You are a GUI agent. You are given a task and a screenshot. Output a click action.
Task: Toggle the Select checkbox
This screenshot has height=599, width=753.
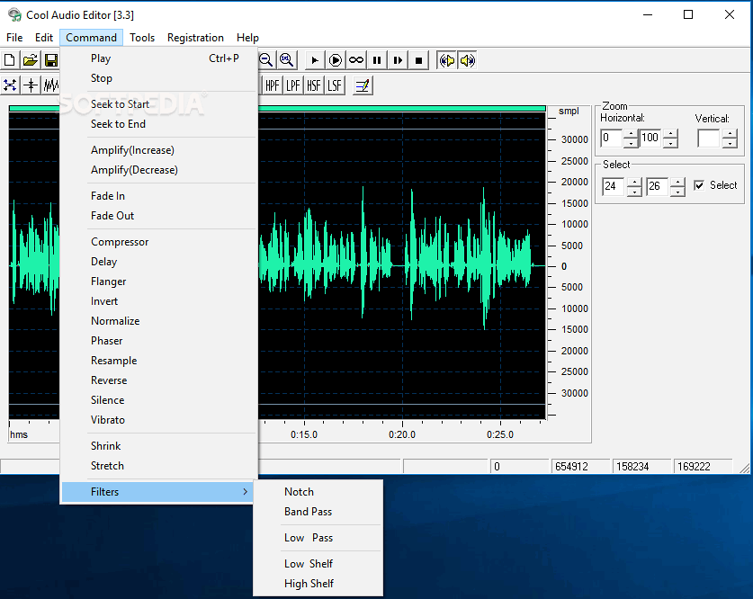[699, 185]
